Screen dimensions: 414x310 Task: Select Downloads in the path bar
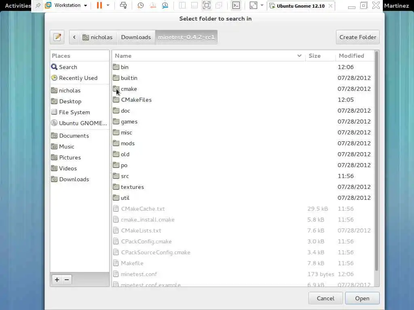136,37
